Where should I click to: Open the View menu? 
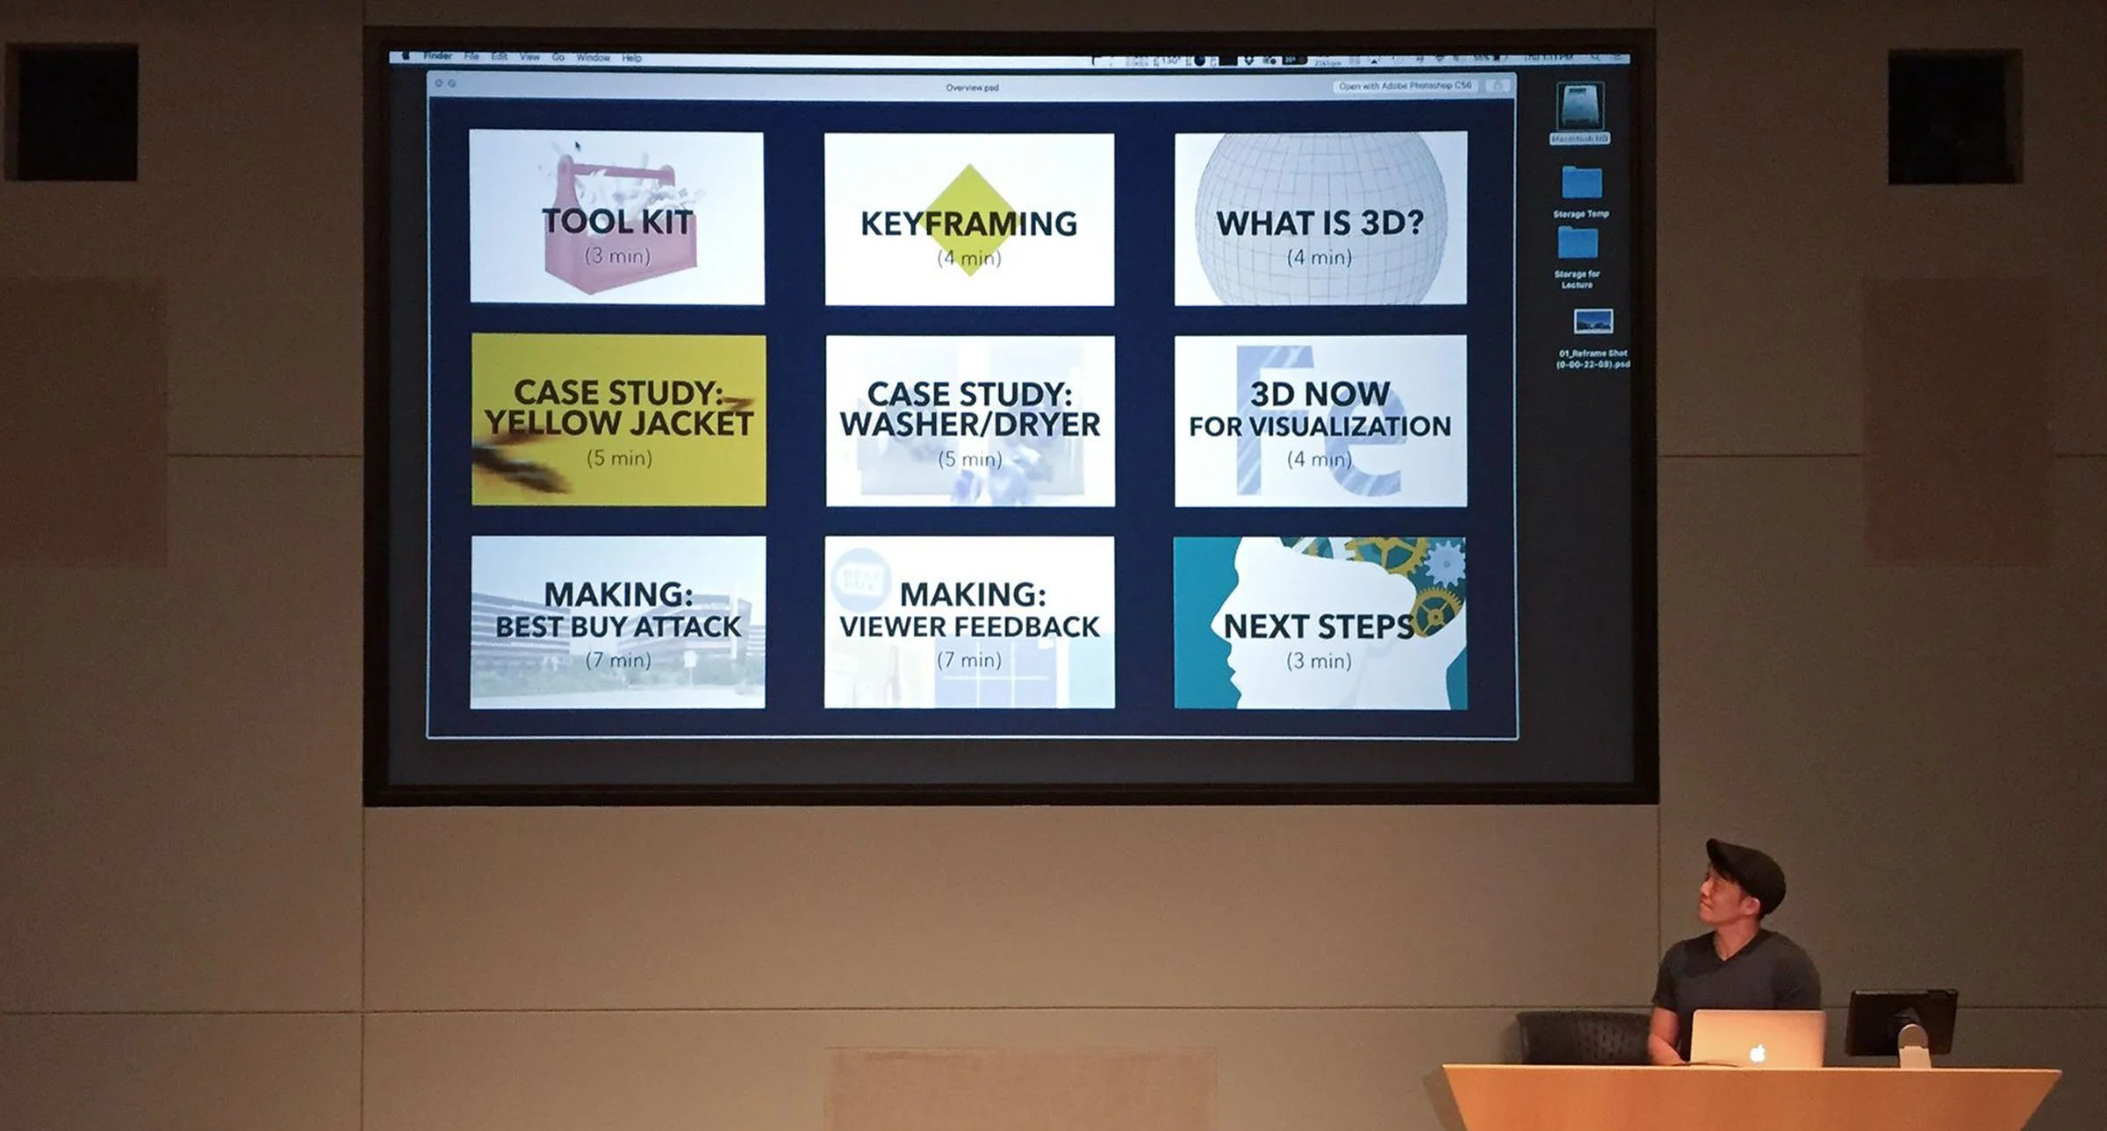(529, 57)
